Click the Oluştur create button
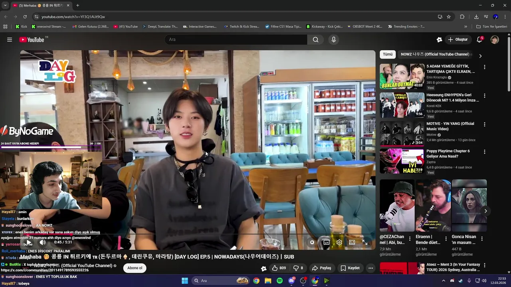This screenshot has height=287, width=511. (x=458, y=39)
